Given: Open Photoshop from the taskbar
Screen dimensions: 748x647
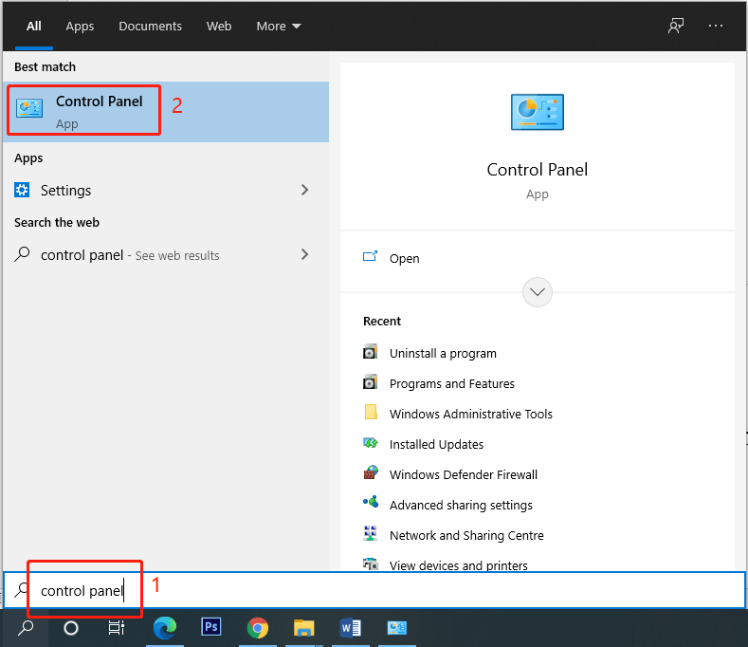Looking at the screenshot, I should [x=211, y=628].
